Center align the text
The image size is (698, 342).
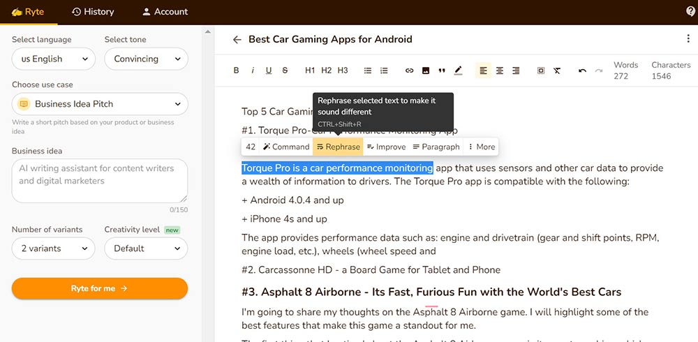500,70
